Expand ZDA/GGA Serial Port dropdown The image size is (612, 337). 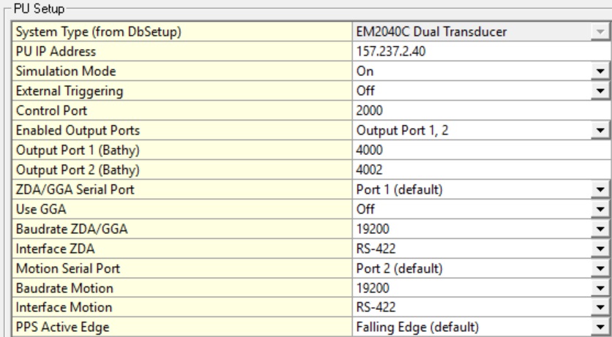coord(601,190)
